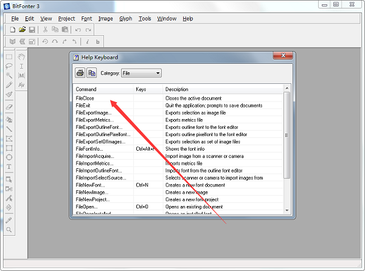365x271 pixels.
Task: Click the Cut scissors icon
Action: 45,29
